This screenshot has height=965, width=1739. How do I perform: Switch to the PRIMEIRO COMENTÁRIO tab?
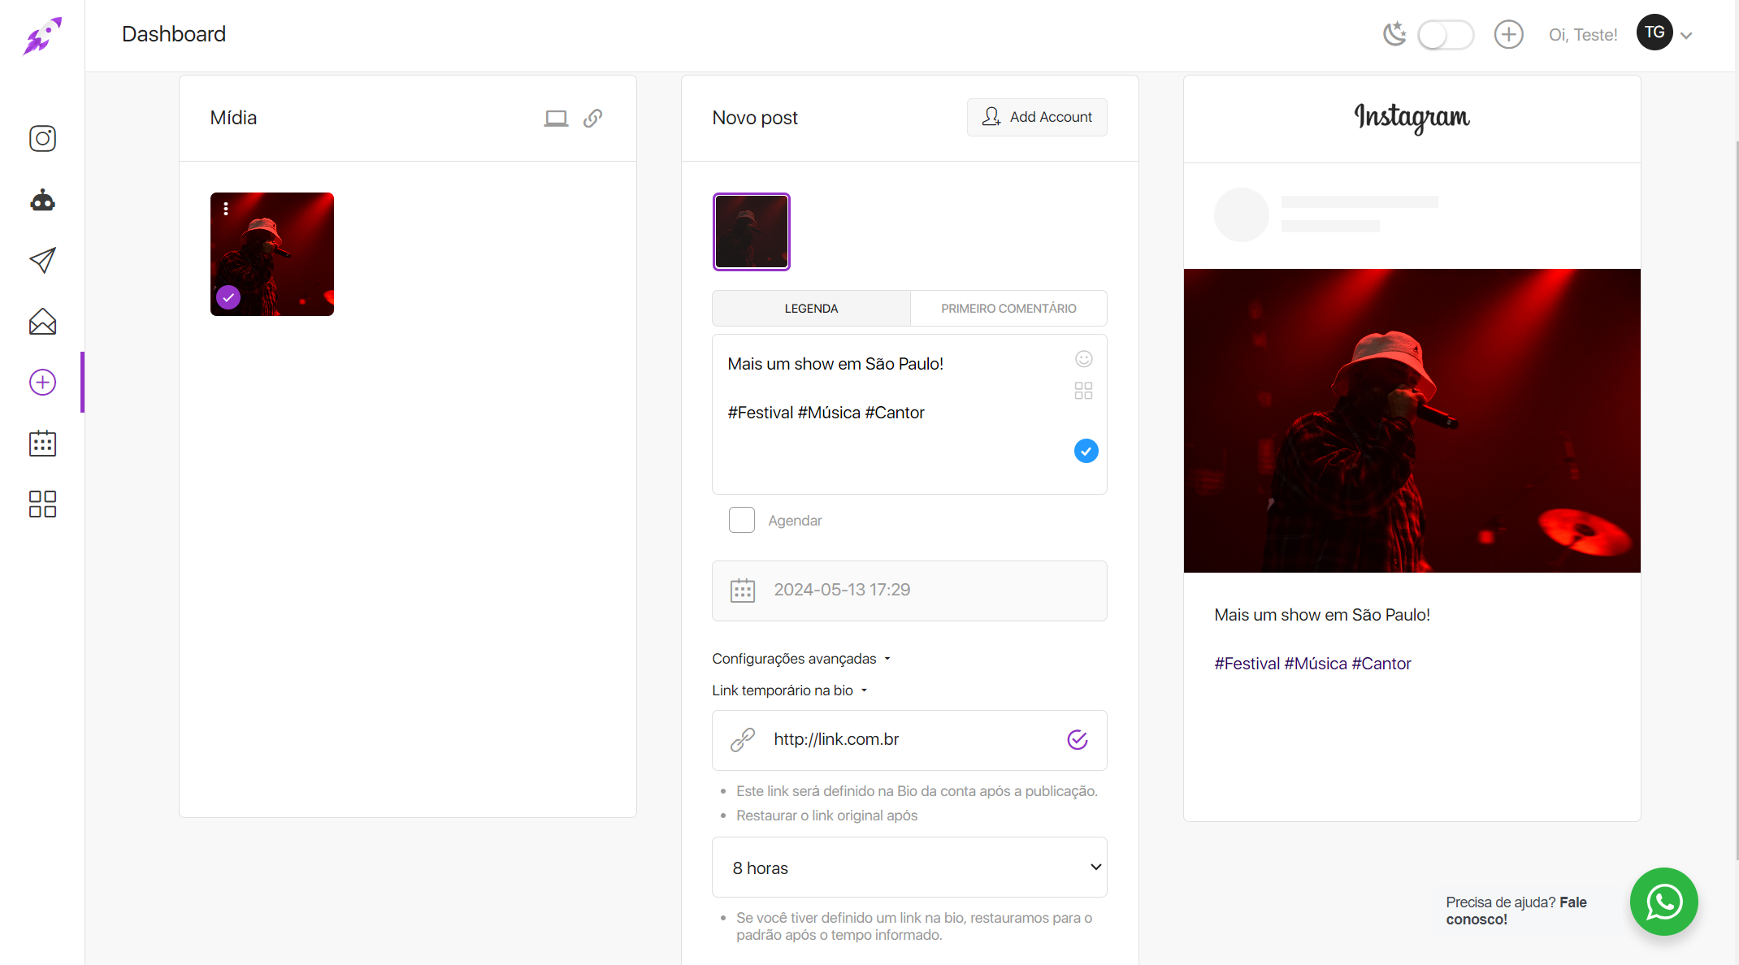click(1008, 309)
